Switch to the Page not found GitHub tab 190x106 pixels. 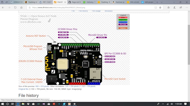(75, 2)
